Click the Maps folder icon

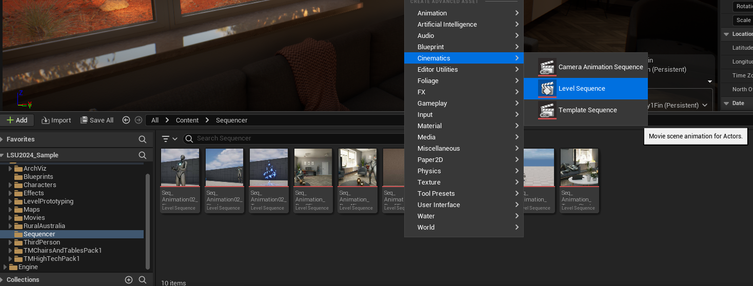pyautogui.click(x=18, y=210)
